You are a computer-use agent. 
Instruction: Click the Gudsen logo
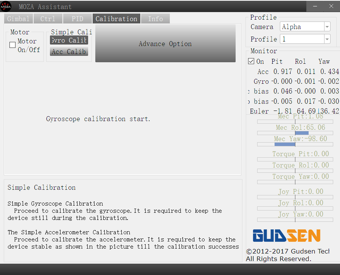tap(286, 236)
